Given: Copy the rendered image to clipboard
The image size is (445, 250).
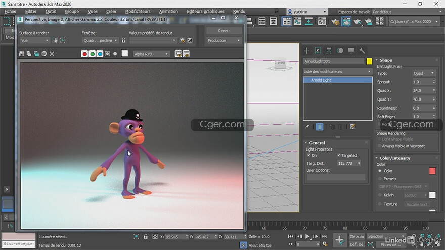Looking at the screenshot, I should (29, 54).
